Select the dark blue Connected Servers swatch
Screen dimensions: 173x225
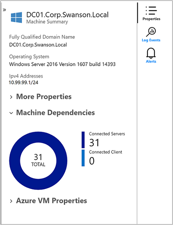pyautogui.click(x=83, y=140)
